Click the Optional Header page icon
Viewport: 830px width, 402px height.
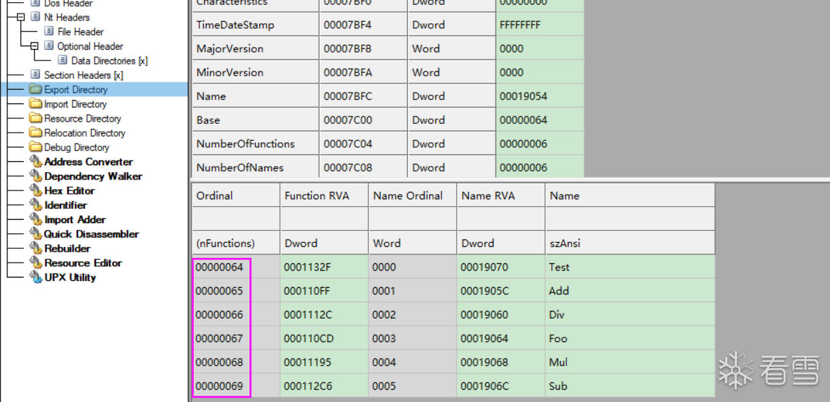(49, 46)
